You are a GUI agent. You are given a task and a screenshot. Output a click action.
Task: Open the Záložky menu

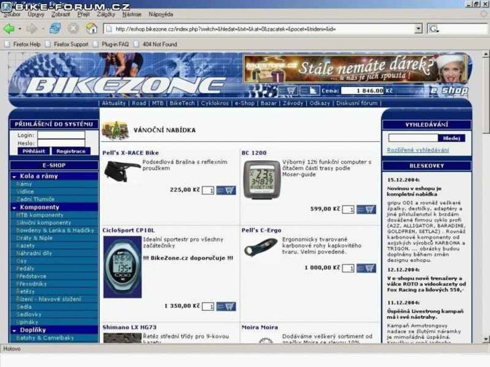point(106,14)
